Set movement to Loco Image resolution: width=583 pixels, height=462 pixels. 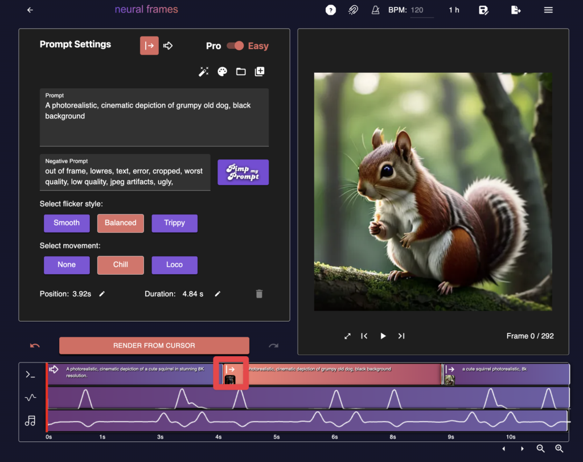tap(174, 265)
